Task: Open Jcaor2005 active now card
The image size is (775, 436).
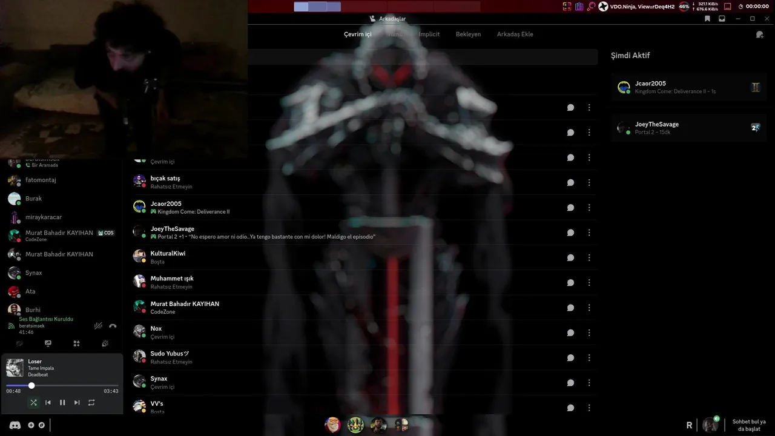Action: tap(689, 87)
